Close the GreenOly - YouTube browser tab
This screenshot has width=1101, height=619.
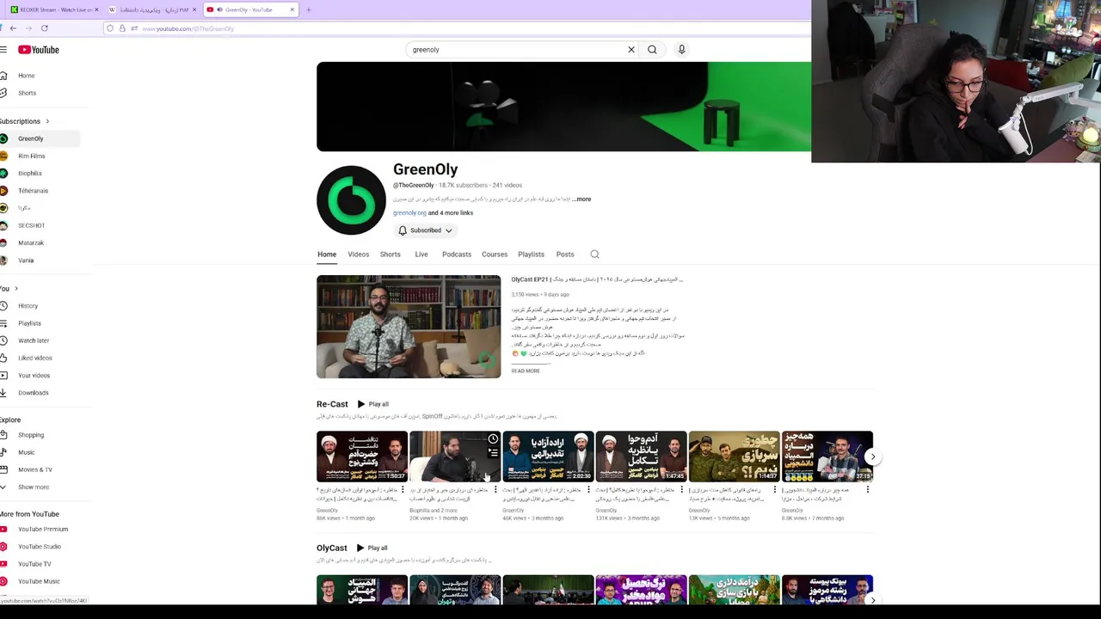click(292, 9)
